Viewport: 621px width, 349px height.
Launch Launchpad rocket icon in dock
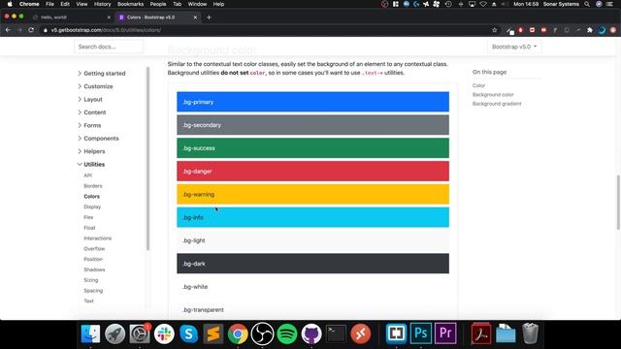coord(114,333)
